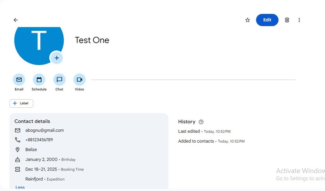Star this contact as favorite
This screenshot has width=325, height=191.
247,20
